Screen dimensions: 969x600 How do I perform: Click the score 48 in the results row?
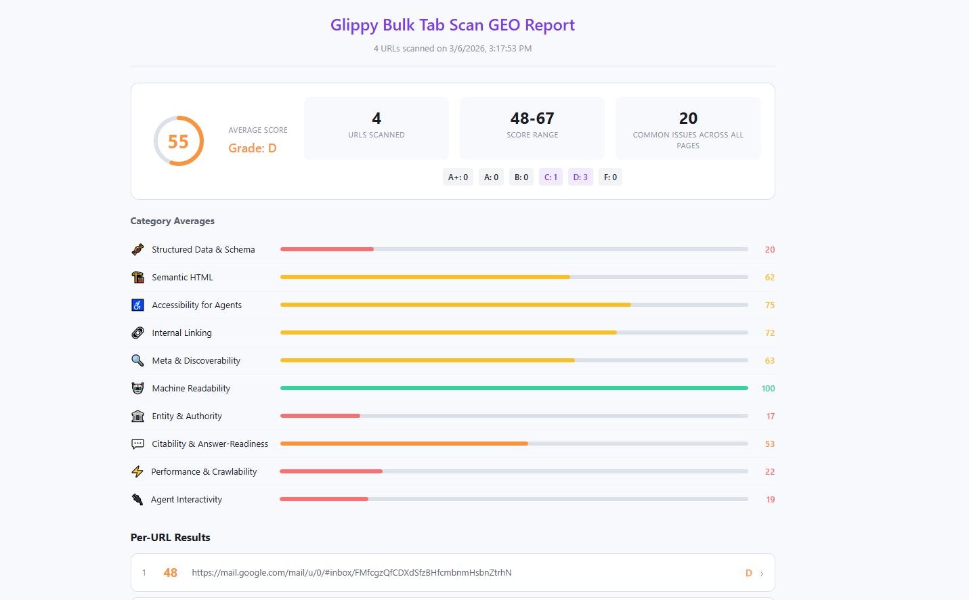[170, 572]
